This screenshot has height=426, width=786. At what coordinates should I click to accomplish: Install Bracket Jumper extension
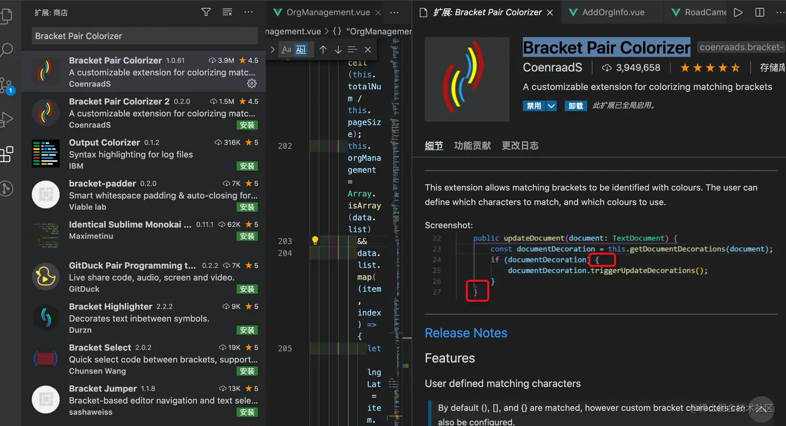tap(247, 412)
